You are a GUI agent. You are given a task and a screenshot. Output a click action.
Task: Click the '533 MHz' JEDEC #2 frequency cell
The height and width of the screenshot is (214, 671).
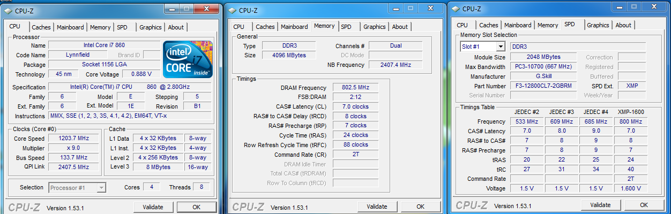tap(526, 121)
